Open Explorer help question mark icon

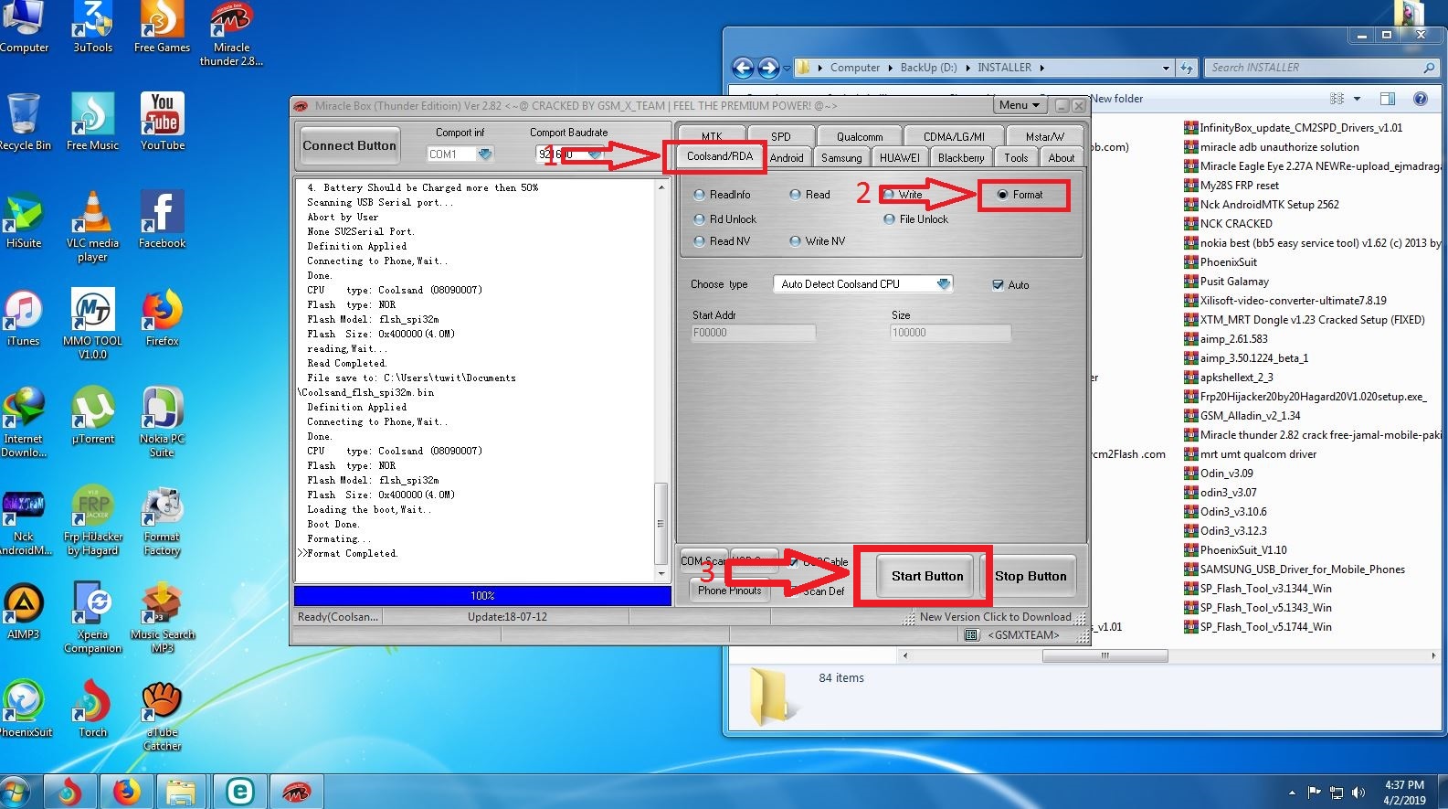(1420, 99)
